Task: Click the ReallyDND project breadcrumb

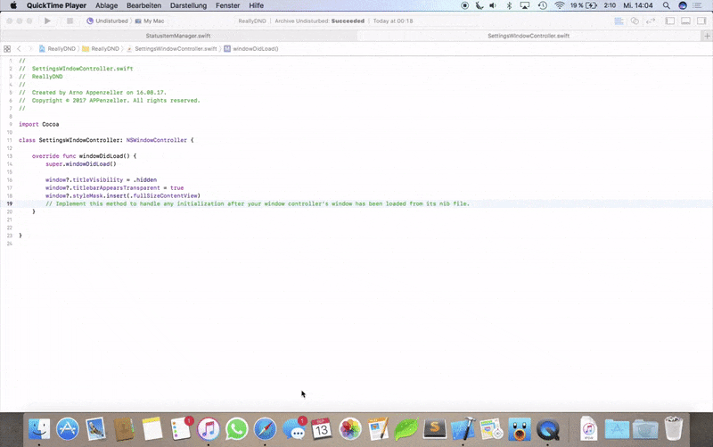Action: click(61, 48)
